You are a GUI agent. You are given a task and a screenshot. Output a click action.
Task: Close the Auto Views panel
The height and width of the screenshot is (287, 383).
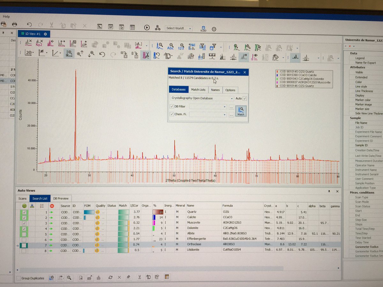click(337, 191)
